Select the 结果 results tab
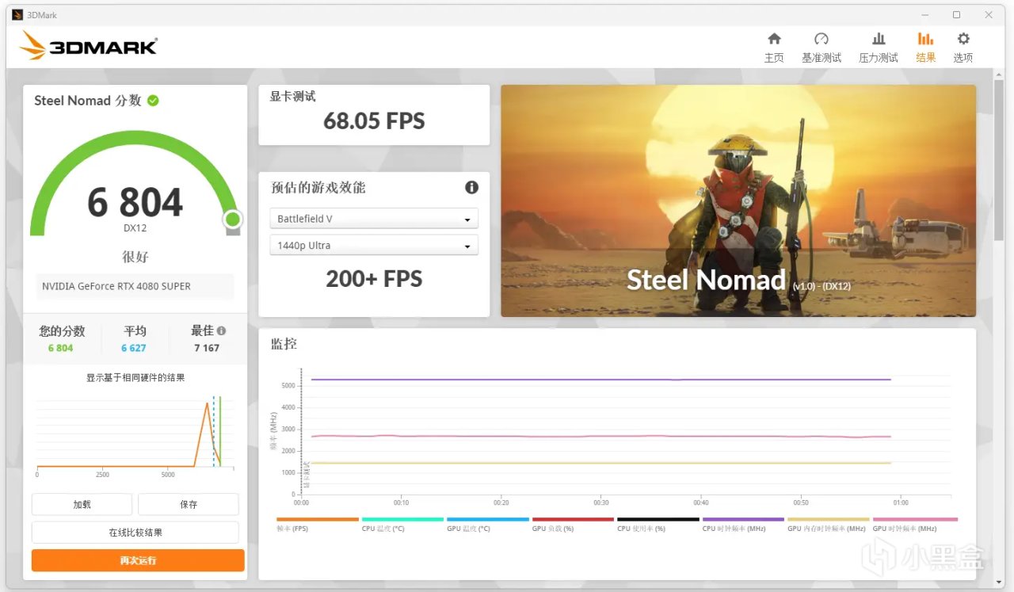This screenshot has width=1014, height=592. [x=925, y=48]
